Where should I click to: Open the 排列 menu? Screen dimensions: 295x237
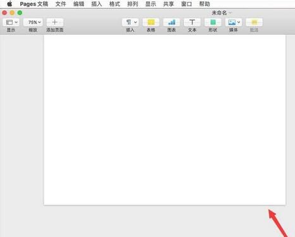point(132,4)
